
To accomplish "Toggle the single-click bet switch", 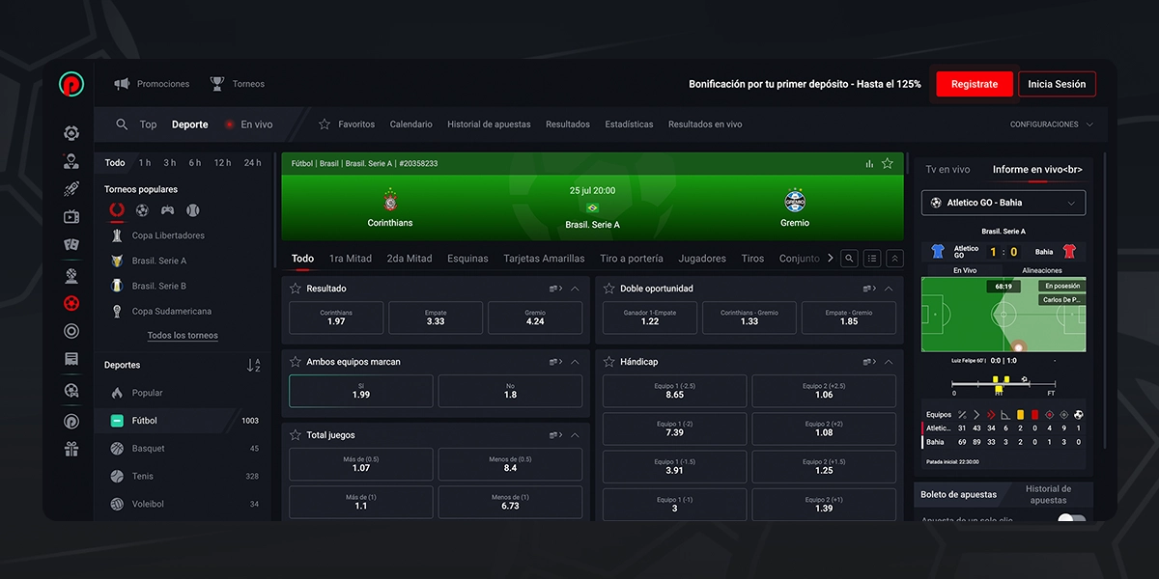I will click(x=1071, y=519).
